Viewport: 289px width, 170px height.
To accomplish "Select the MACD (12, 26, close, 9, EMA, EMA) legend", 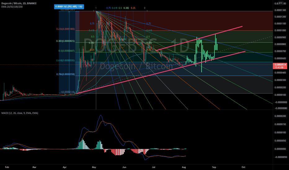I will (x=20, y=113).
